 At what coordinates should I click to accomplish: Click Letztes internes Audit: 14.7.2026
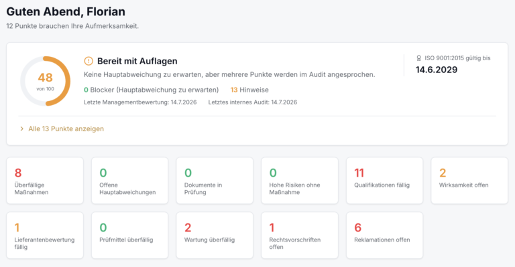pos(253,102)
